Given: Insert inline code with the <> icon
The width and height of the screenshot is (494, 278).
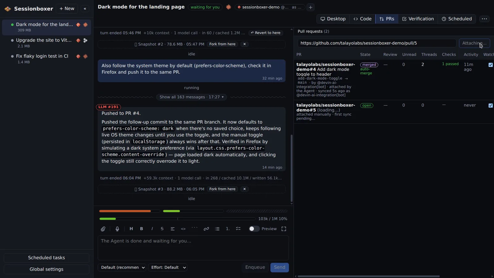Looking at the screenshot, I should pyautogui.click(x=183, y=229).
